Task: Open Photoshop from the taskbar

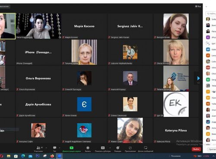Action: pos(38,156)
